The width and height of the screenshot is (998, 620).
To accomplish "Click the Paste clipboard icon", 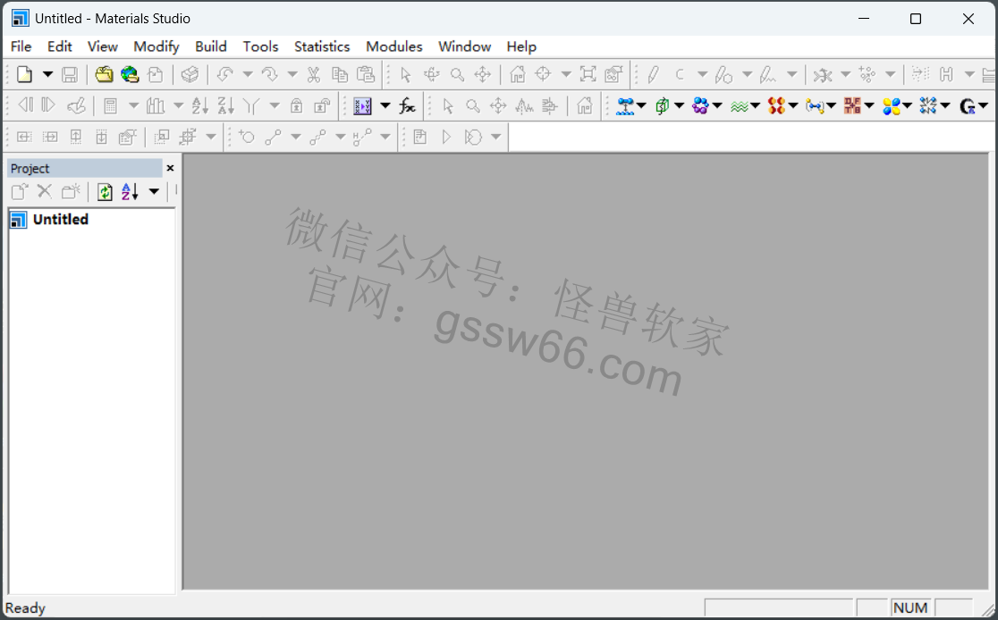I will click(366, 74).
